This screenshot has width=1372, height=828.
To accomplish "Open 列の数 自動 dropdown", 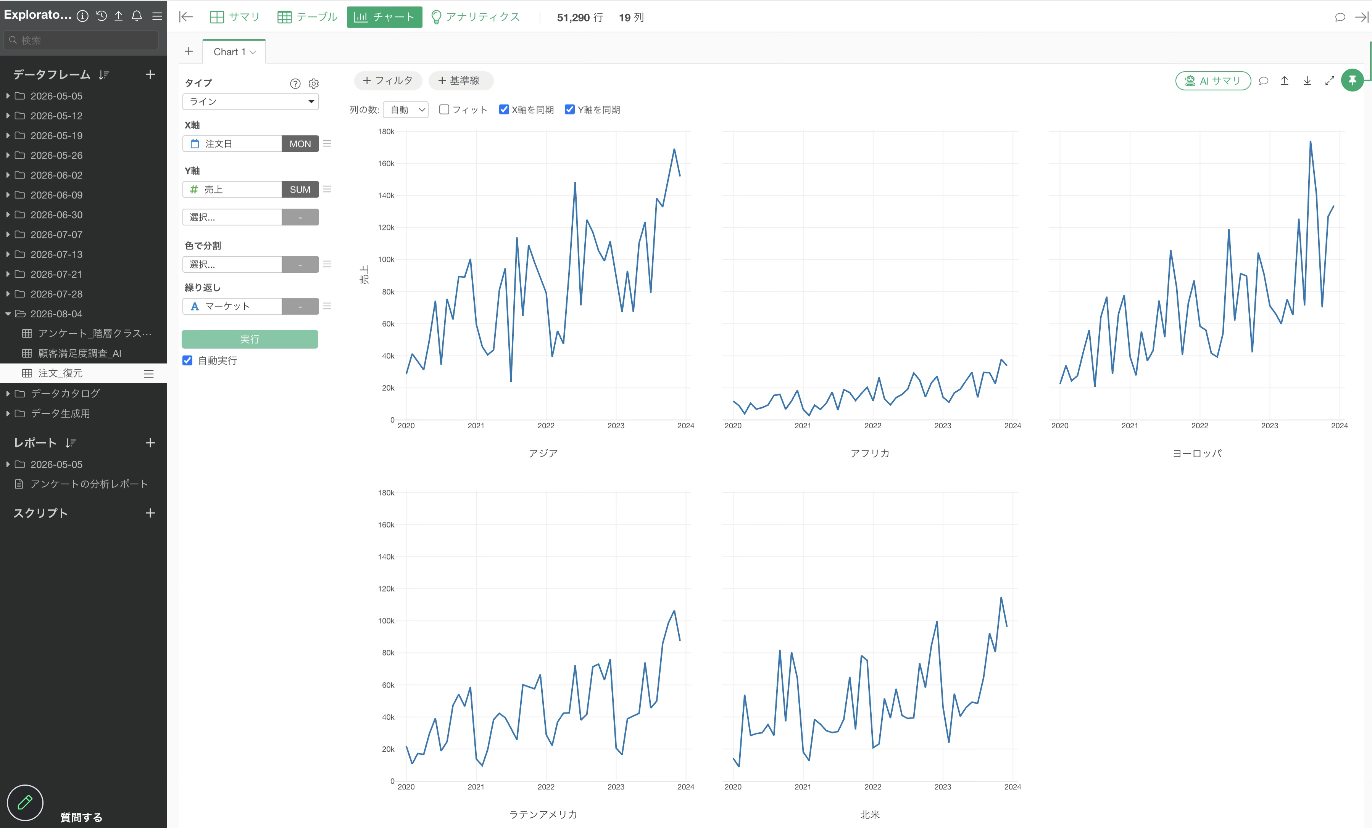I will 406,109.
